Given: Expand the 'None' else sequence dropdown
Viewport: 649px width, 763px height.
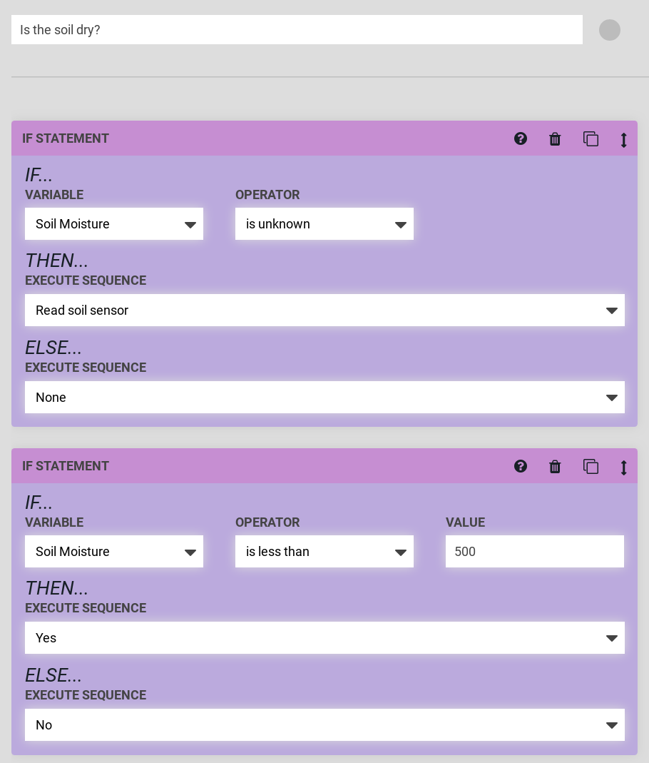Looking at the screenshot, I should pyautogui.click(x=324, y=397).
